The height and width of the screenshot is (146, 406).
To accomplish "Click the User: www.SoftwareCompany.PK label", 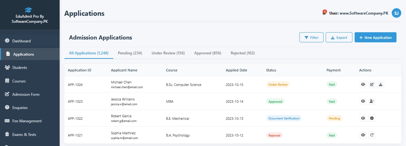I will (359, 13).
